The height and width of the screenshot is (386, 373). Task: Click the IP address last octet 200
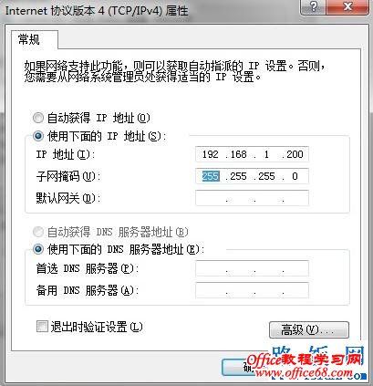coord(295,154)
